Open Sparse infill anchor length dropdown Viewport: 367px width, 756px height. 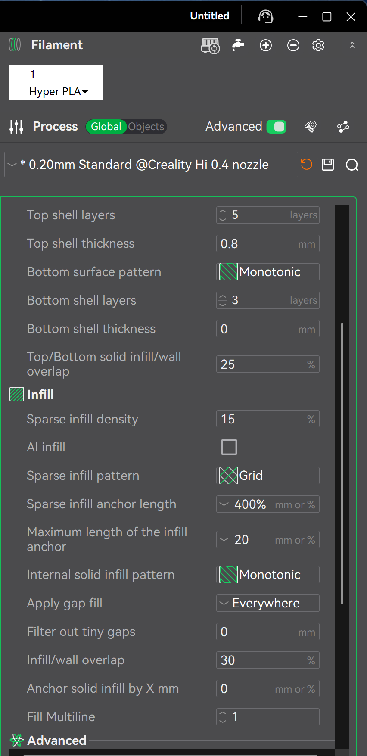tap(268, 504)
